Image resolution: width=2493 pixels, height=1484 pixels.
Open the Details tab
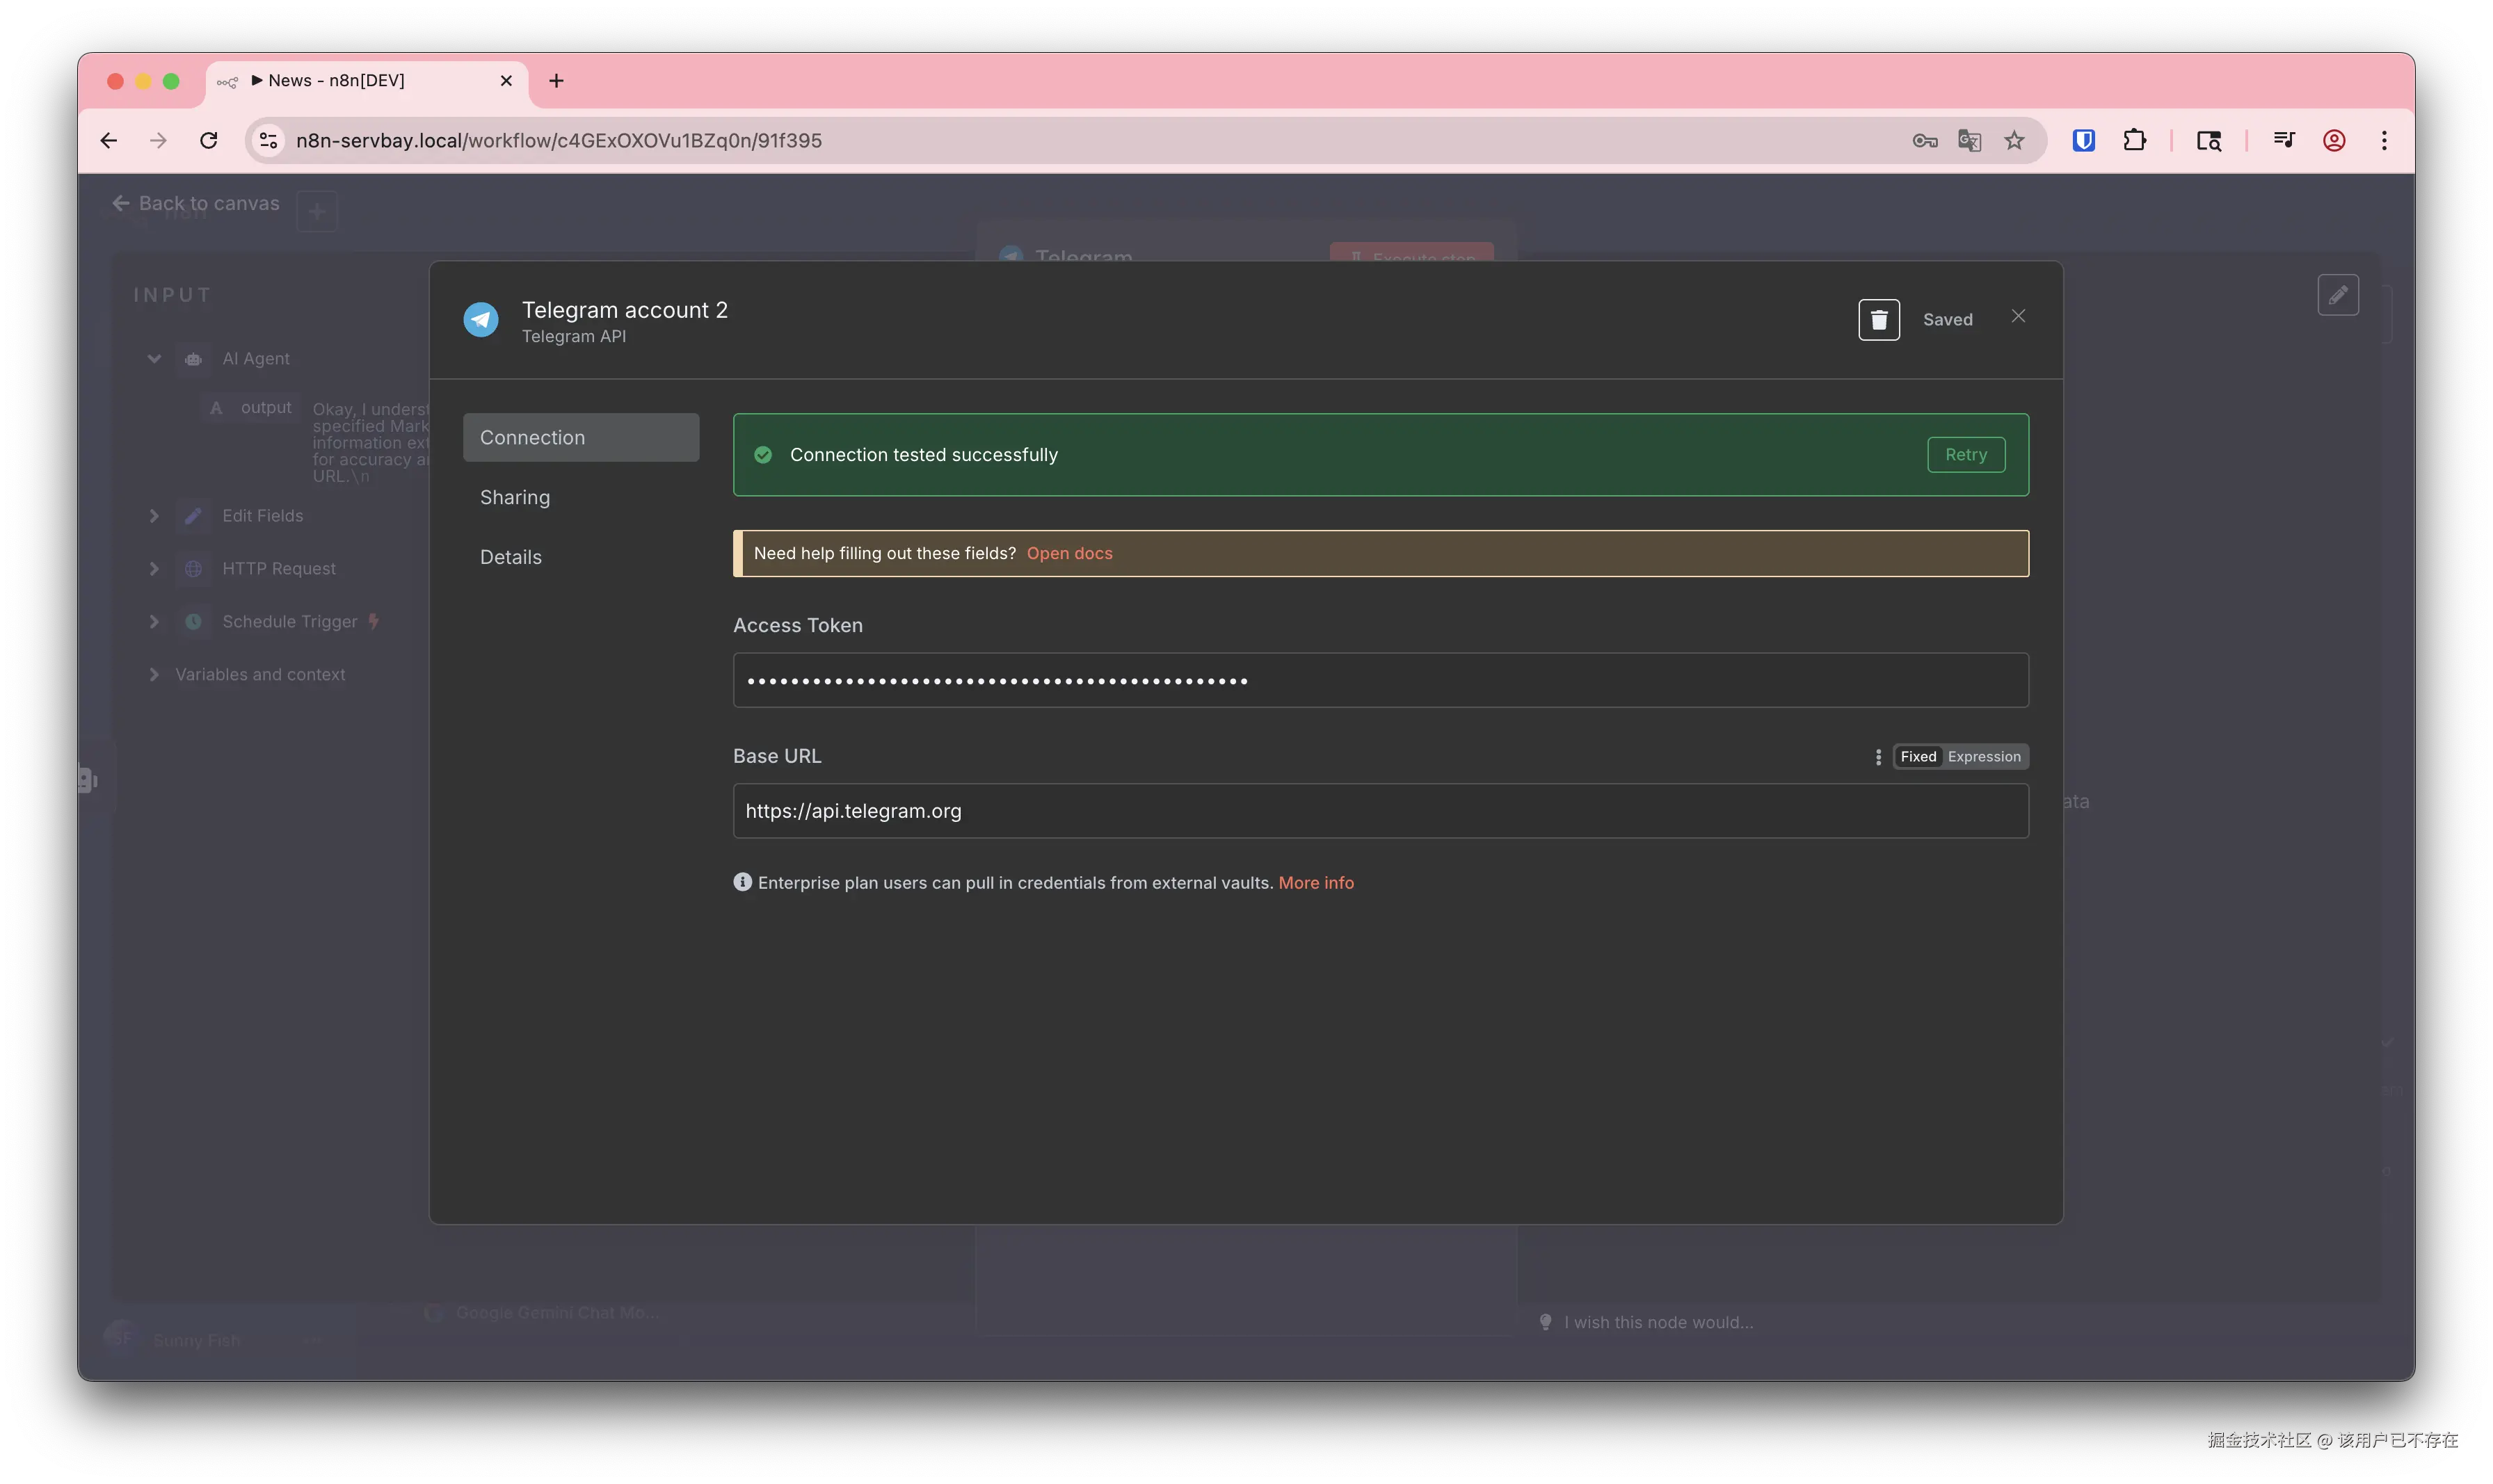coord(510,557)
